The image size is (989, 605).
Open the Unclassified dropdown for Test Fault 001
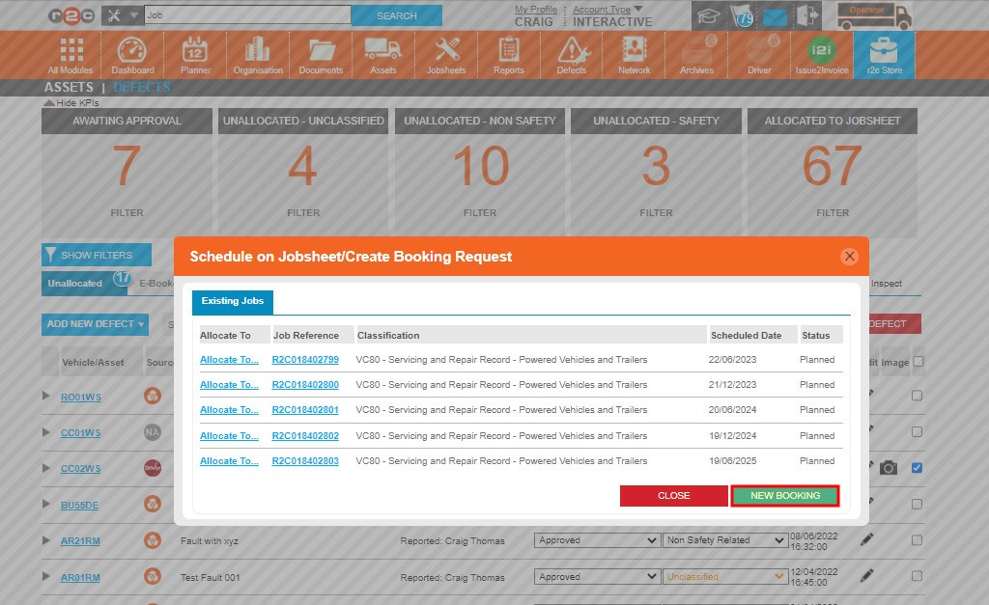(x=724, y=576)
